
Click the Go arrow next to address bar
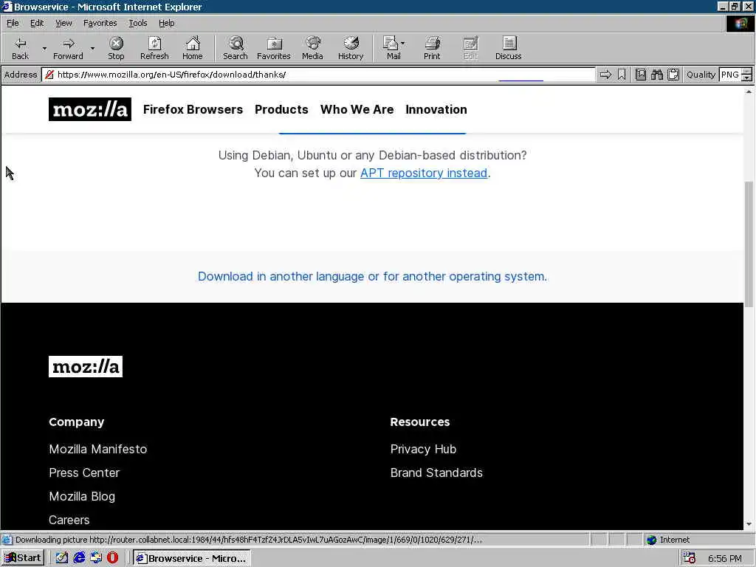605,75
